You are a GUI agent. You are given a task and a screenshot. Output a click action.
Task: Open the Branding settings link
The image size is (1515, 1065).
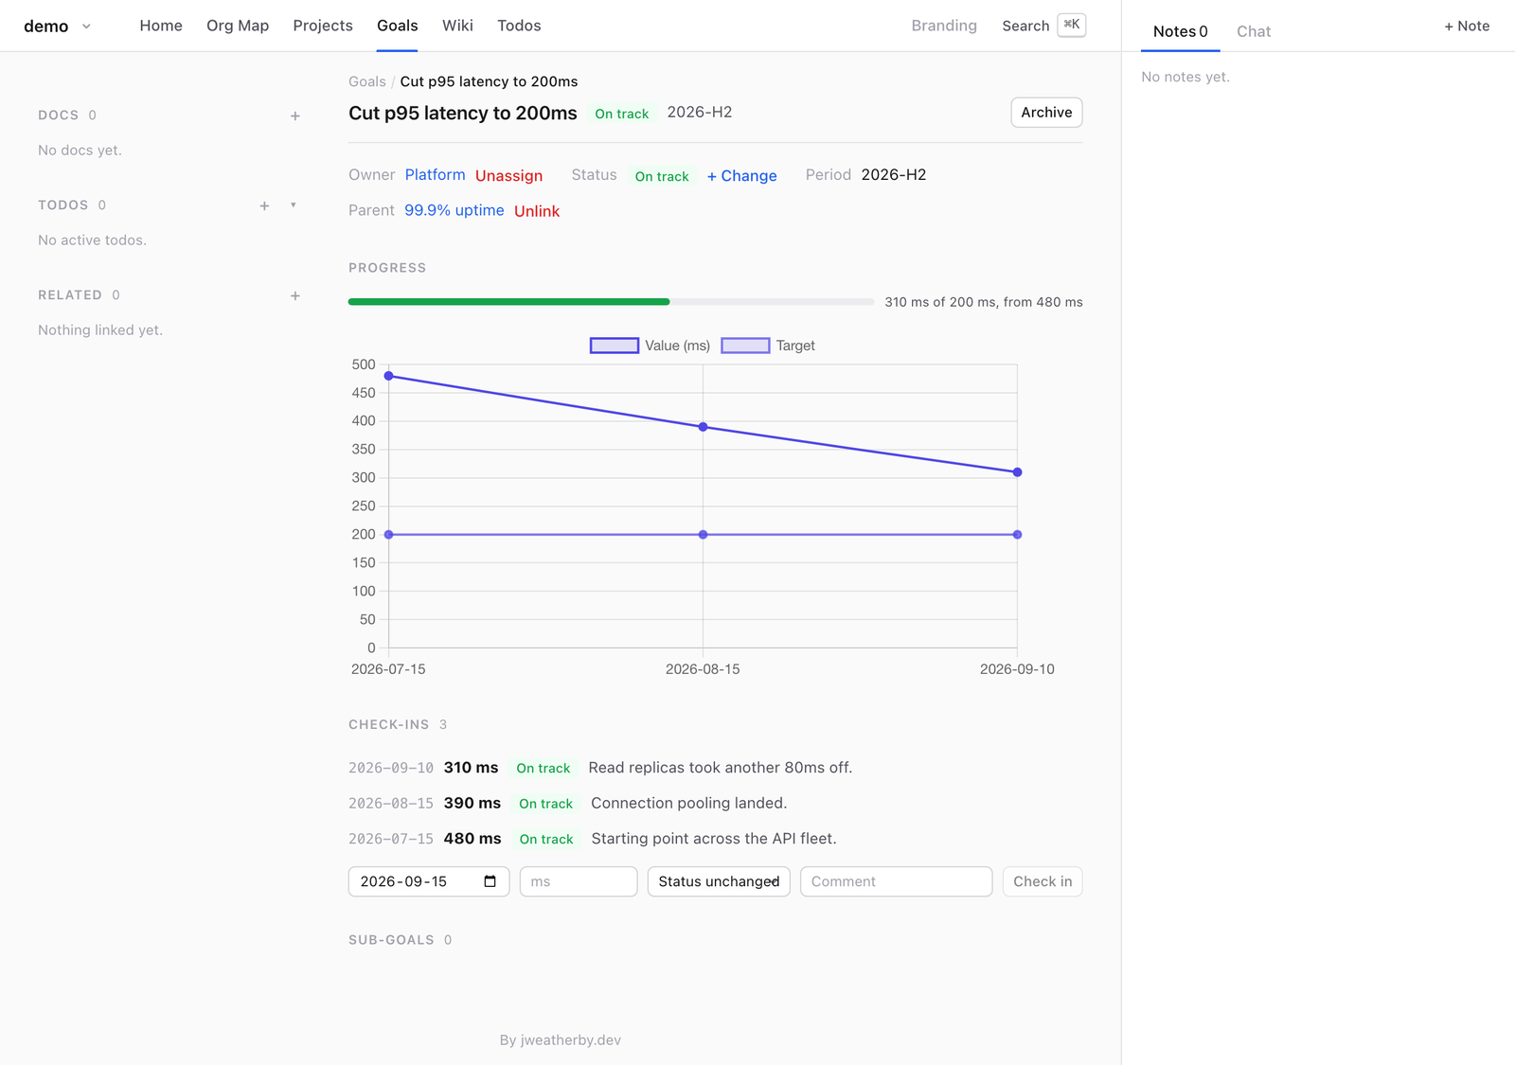coord(944,26)
